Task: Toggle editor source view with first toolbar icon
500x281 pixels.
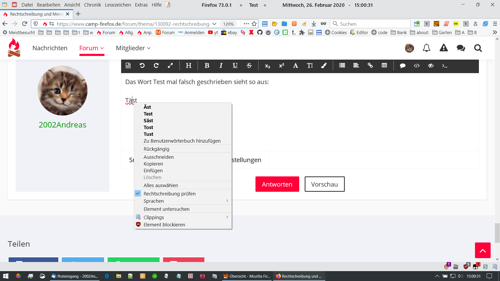Action: pyautogui.click(x=128, y=66)
